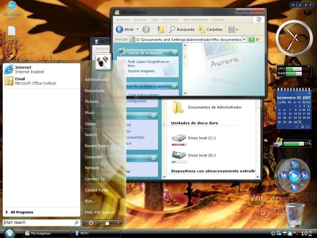Viewport: 317px width, 238px height.
Task: Go to next month in calendar widget
Action: (307, 127)
